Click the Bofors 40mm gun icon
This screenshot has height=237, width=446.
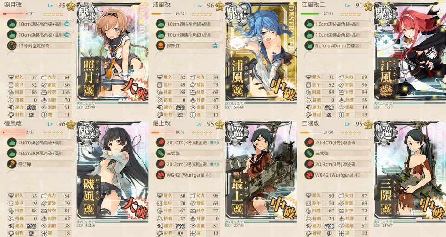click(309, 45)
